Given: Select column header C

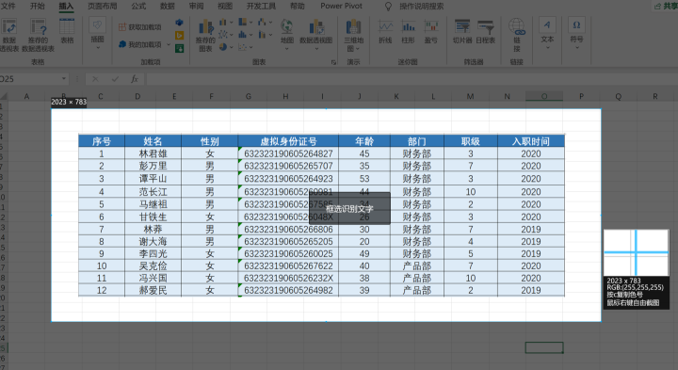Looking at the screenshot, I should pos(101,96).
